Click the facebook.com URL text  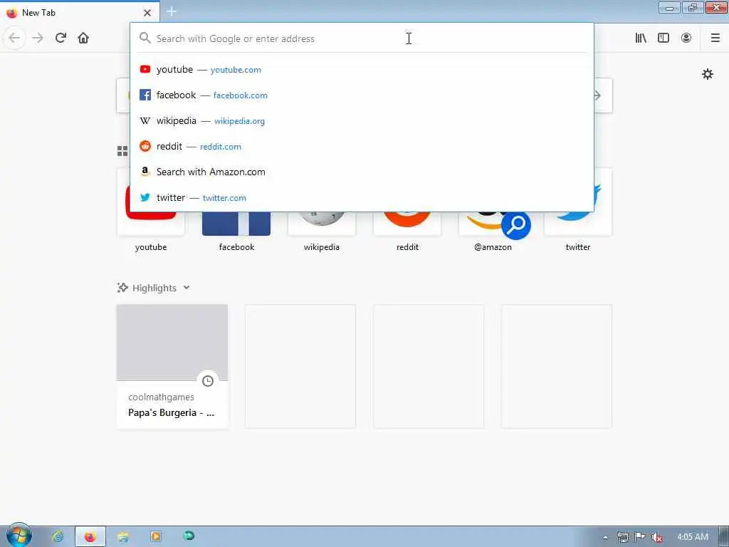[241, 95]
